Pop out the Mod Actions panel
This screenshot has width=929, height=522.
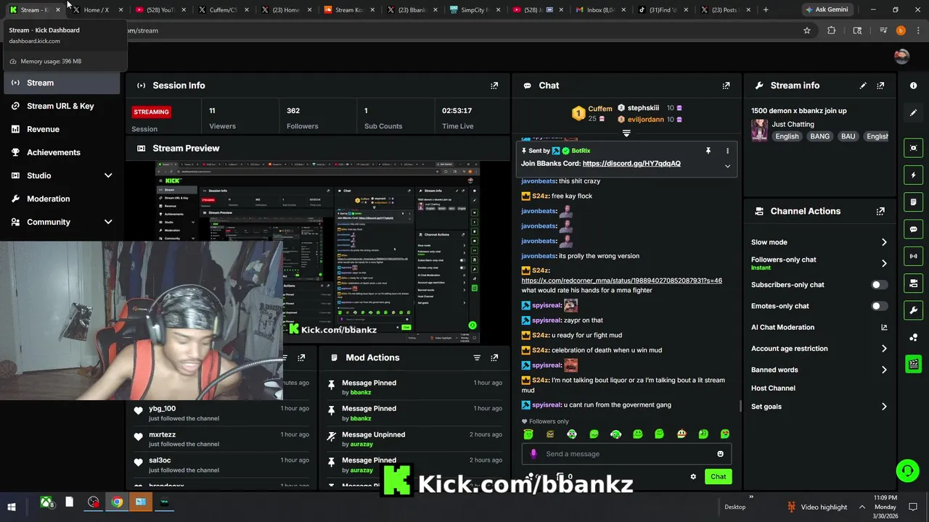click(494, 357)
